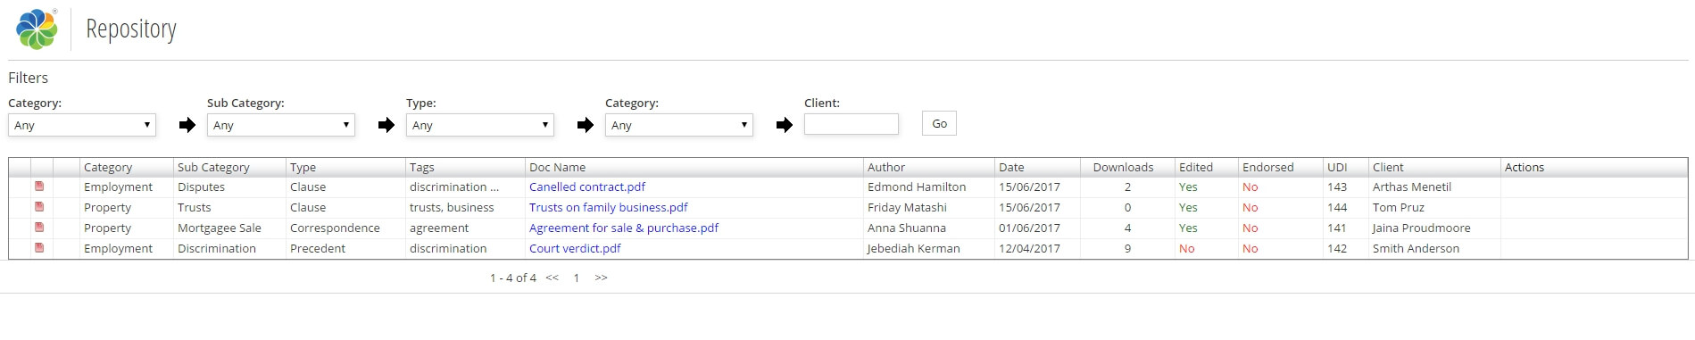Image resolution: width=1695 pixels, height=340 pixels.
Task: Click arrow icon before Client field
Action: click(x=784, y=125)
